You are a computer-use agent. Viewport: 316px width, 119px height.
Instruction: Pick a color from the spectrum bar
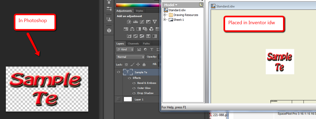[x=137, y=5]
